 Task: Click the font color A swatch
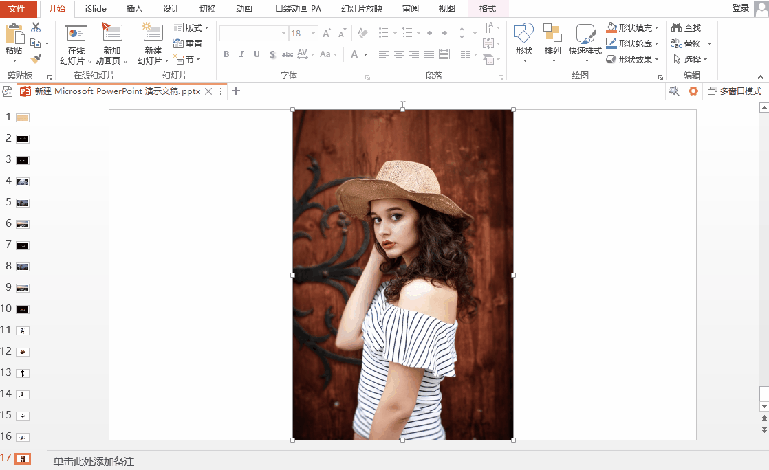tap(355, 54)
